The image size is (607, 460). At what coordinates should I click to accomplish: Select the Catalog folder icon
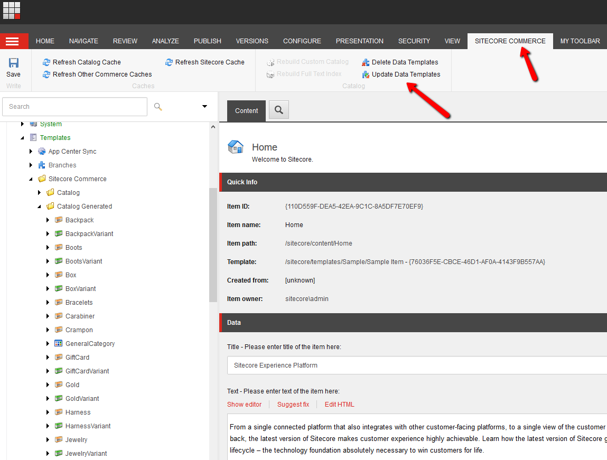(50, 192)
